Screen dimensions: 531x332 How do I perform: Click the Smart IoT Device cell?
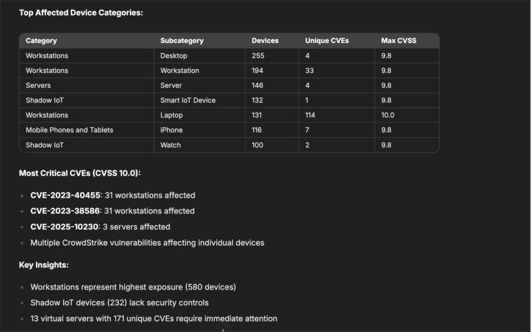pyautogui.click(x=188, y=100)
